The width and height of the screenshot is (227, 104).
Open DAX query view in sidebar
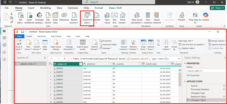click(x=4, y=52)
